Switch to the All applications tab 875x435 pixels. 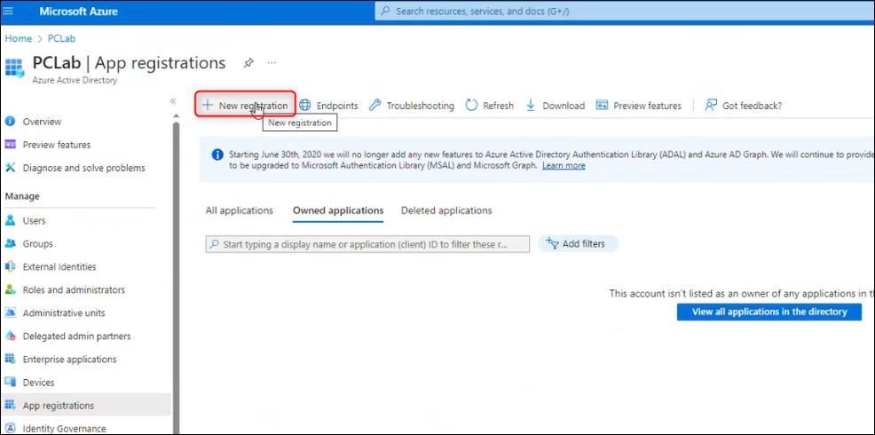pyautogui.click(x=239, y=210)
